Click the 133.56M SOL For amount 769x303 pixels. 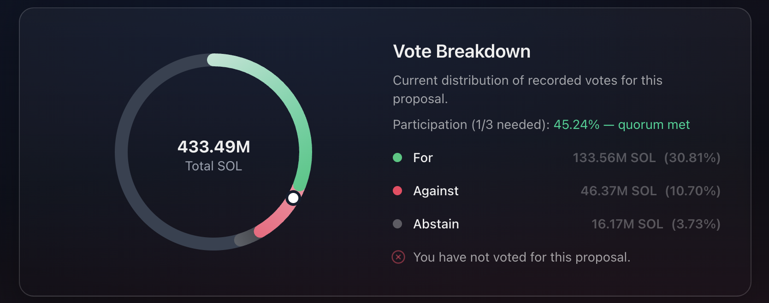coord(614,158)
